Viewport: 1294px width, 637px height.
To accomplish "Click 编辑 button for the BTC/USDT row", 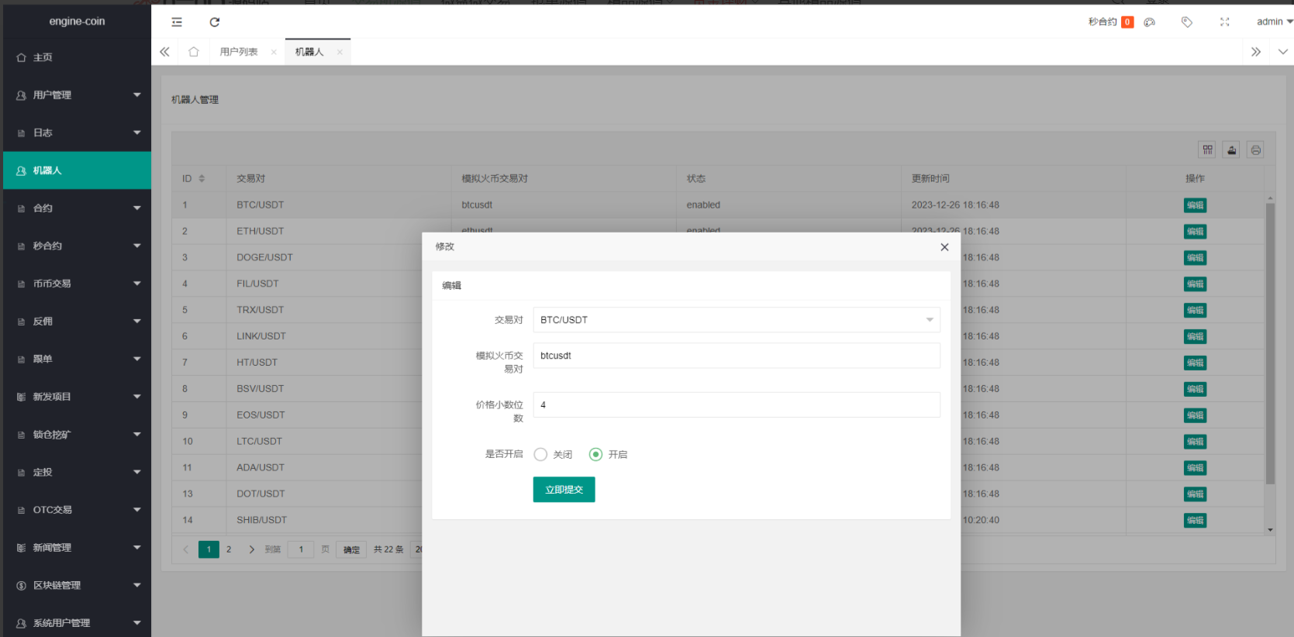I will coord(1195,205).
